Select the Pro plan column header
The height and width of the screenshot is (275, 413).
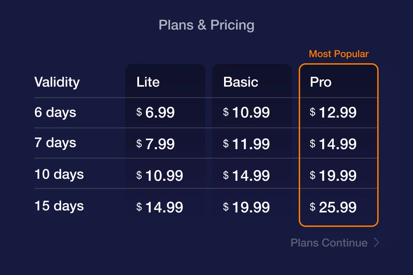click(x=320, y=82)
